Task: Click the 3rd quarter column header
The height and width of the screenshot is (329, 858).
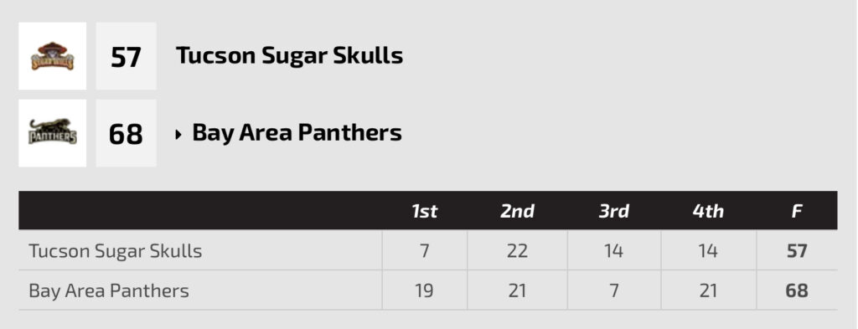Action: 613,211
